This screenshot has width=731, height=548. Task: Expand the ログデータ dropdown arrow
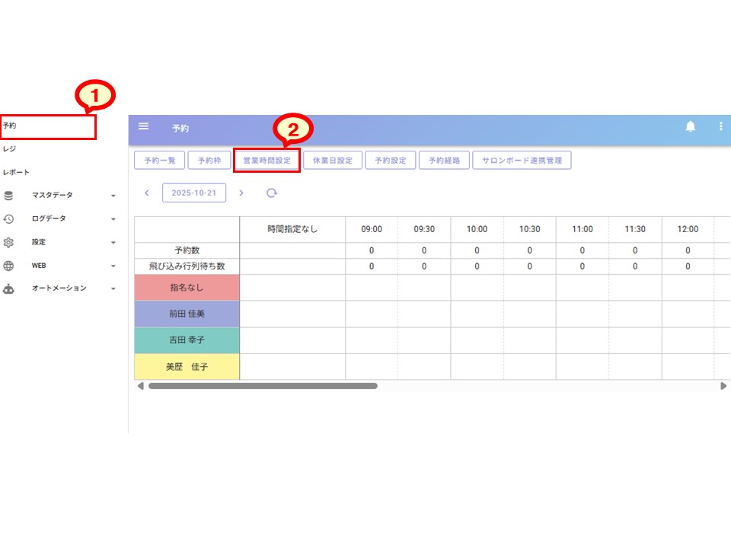coord(113,220)
